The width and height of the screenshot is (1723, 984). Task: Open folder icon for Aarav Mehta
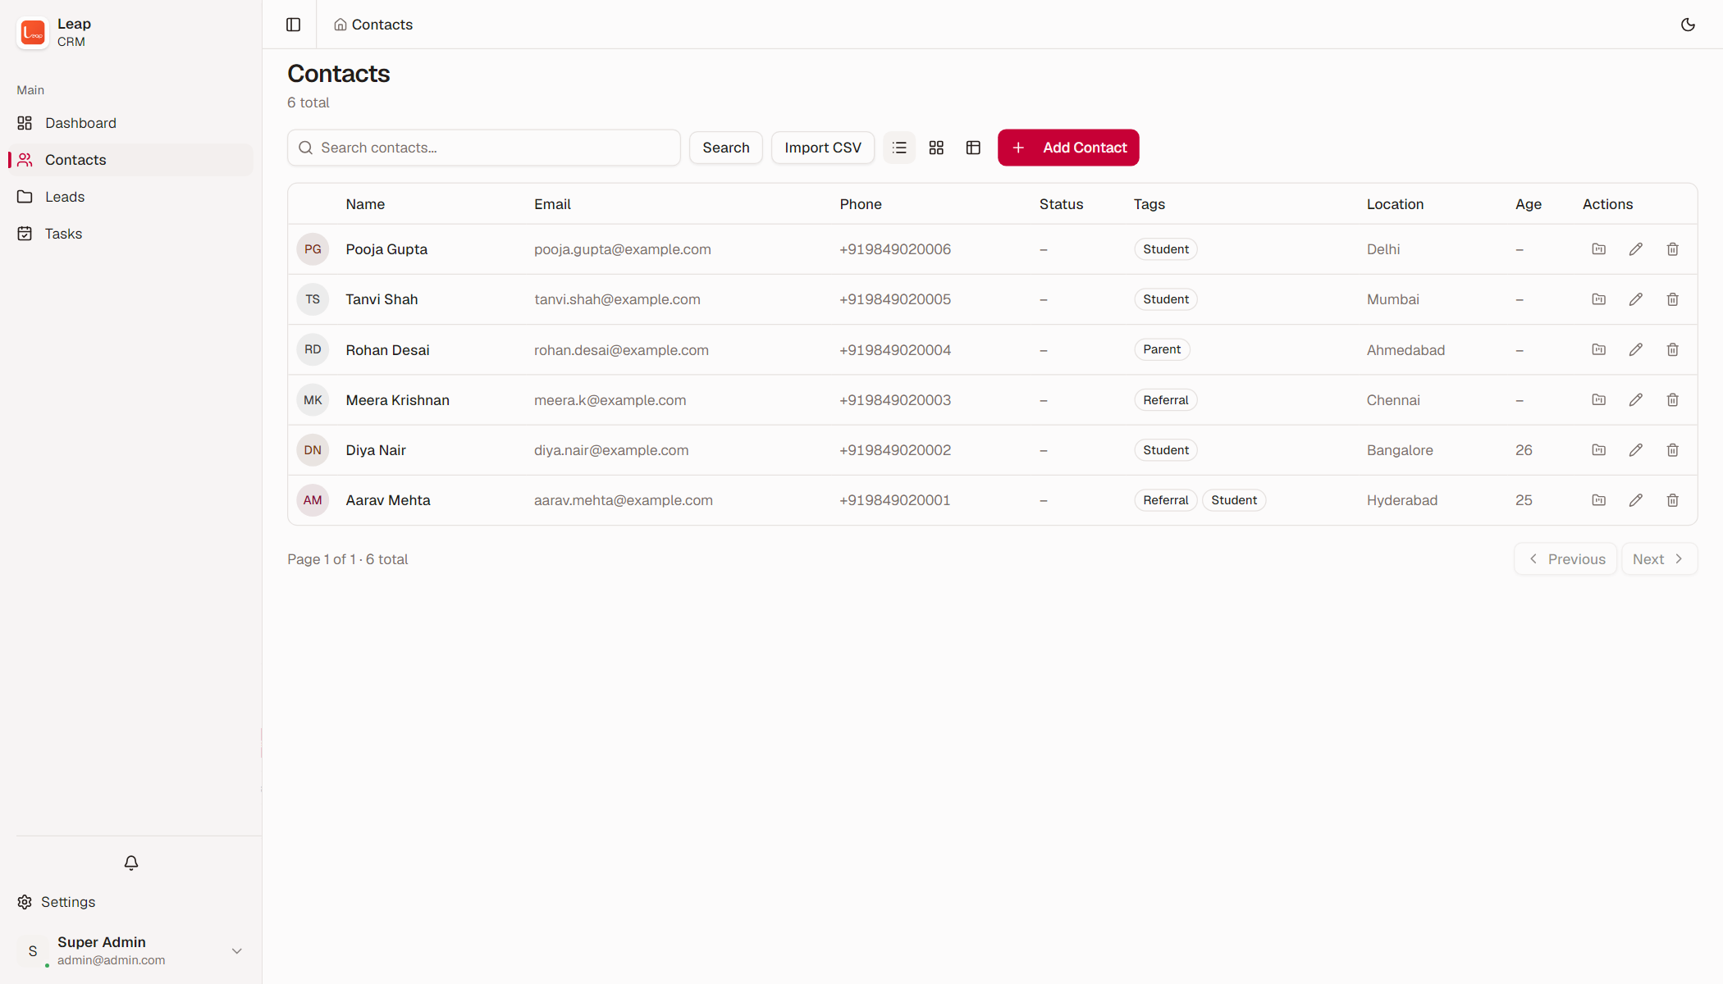coord(1598,500)
